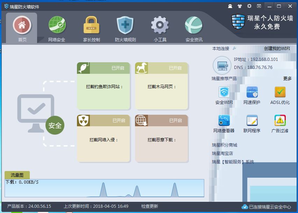This screenshot has width=298, height=213.
Task: Click 检查更新 to check updates
Action: [150, 206]
